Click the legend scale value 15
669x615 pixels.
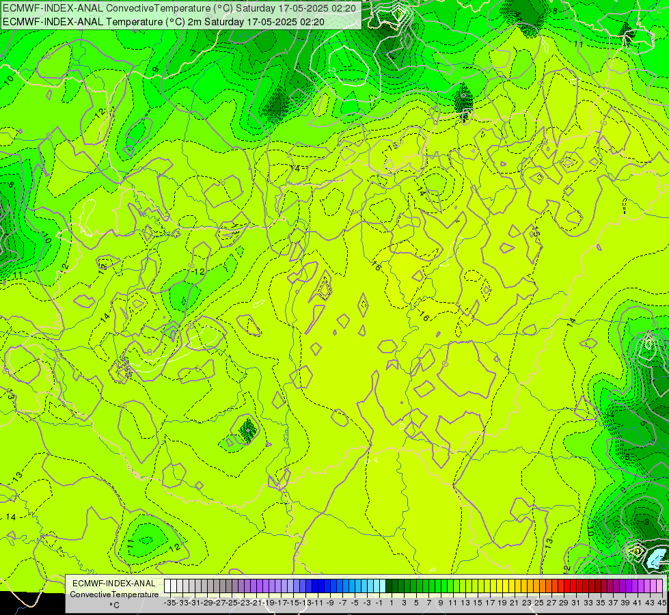[478, 603]
